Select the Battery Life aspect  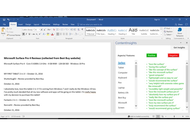tap(123, 93)
